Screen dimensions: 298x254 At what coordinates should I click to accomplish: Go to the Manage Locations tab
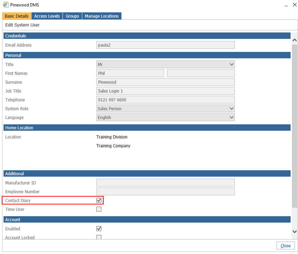click(x=101, y=16)
